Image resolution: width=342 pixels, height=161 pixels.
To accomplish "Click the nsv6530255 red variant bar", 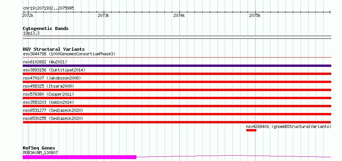I will pos(177,122).
